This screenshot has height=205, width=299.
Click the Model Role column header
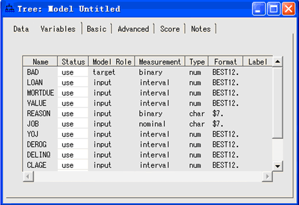coord(112,62)
